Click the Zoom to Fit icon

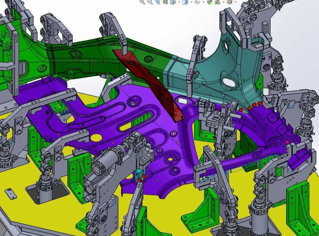tap(142, 2)
